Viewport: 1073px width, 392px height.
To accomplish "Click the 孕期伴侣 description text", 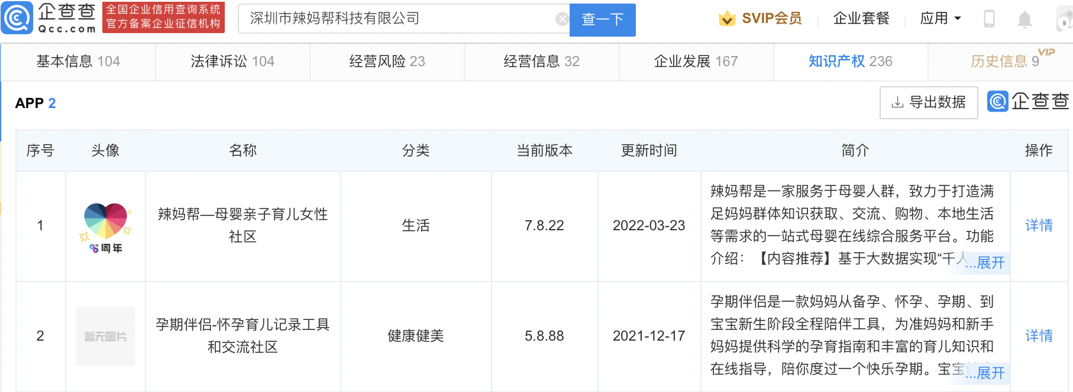I will (x=852, y=335).
